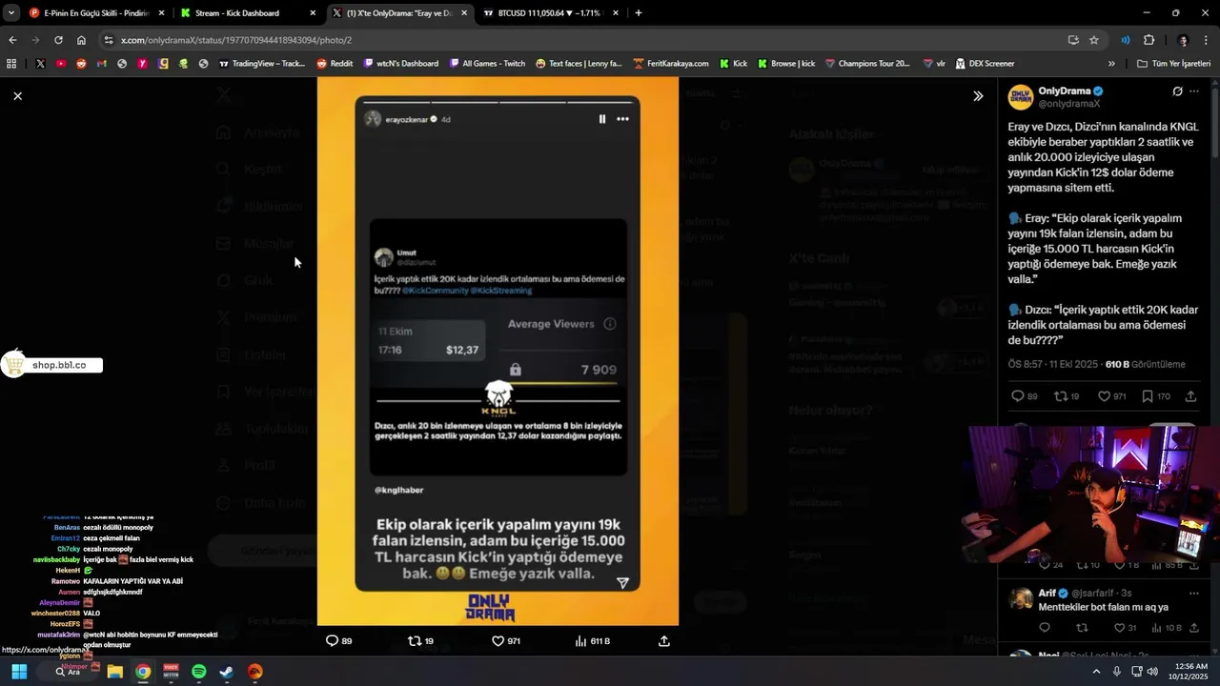1220x686 pixels.
Task: Open more options on OnlyDrama tweet
Action: 1194,91
